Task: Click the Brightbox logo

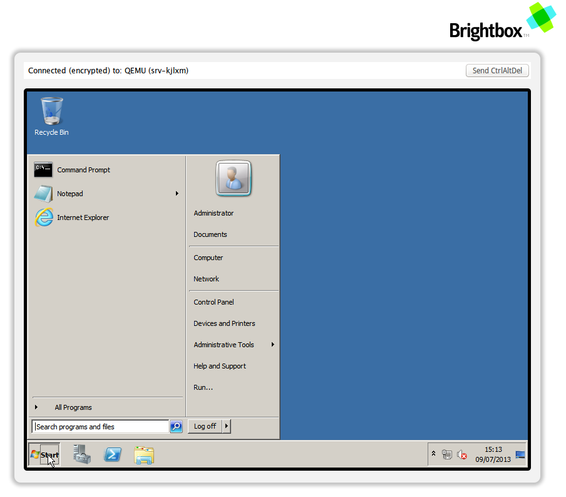Action: pyautogui.click(x=502, y=23)
